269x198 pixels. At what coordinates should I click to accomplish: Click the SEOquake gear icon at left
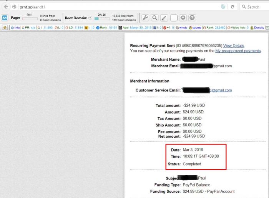pos(5,27)
